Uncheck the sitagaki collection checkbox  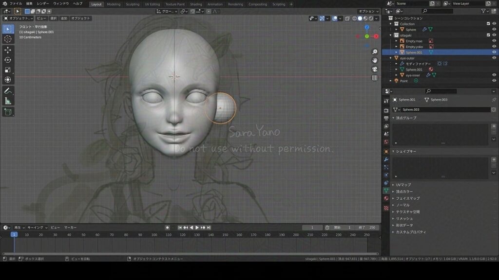coord(488,35)
